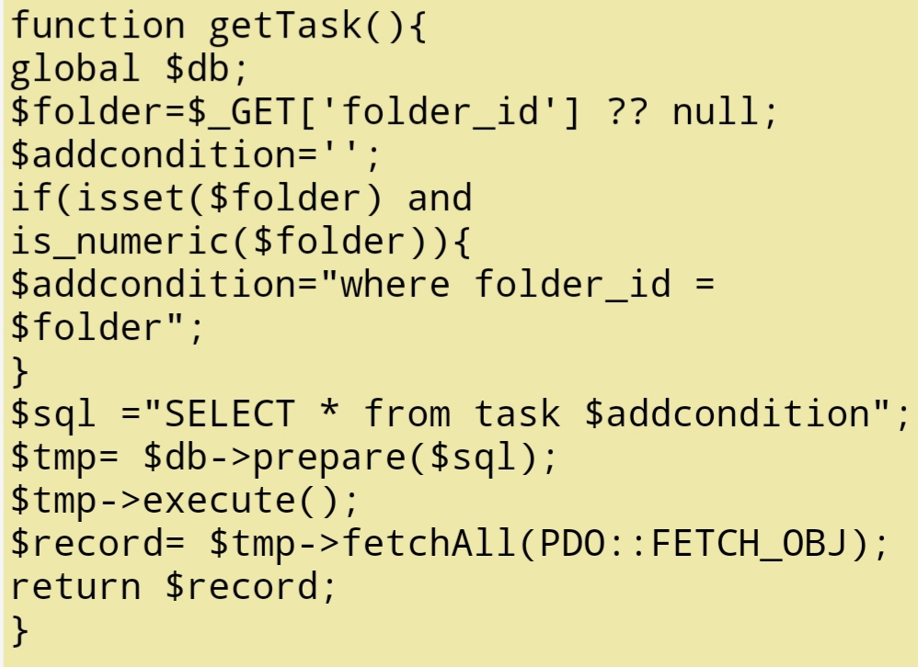Click the $tmp->execute(); line
Viewport: 918px width, 667px height.
pyautogui.click(x=184, y=501)
